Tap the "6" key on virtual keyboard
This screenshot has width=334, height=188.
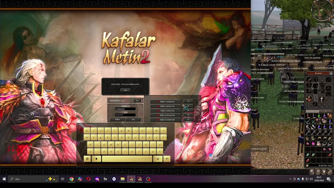point(128,131)
